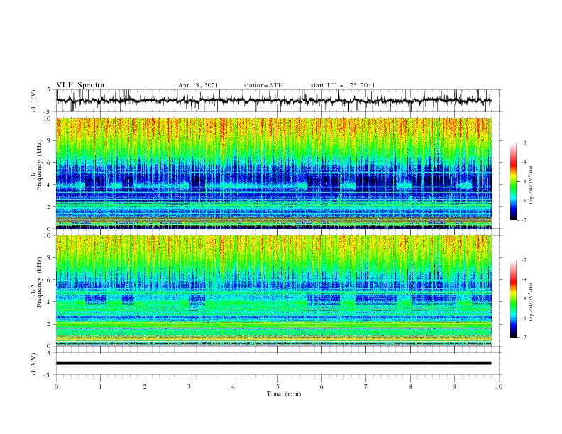
Task: Click the ch.2 spectrogram panel
Action: pos(274,291)
